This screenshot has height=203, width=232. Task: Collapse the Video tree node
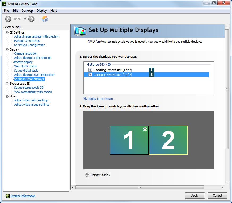(x=7, y=96)
